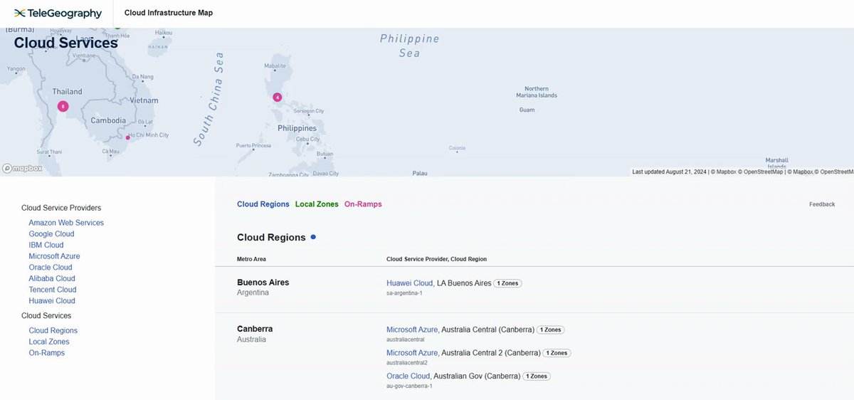This screenshot has height=400, width=854.
Task: Click the 1 Zones badge for LA Buenos Aires
Action: click(x=508, y=283)
